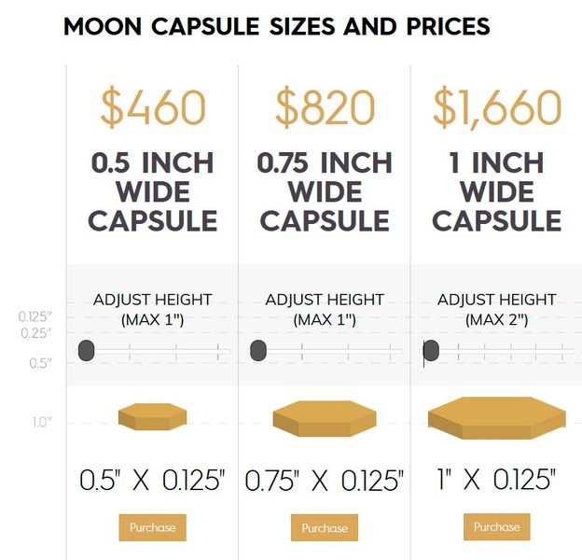This screenshot has width=582, height=560.
Task: Click the 0.5 inch capsule hexagon image
Action: click(x=152, y=416)
